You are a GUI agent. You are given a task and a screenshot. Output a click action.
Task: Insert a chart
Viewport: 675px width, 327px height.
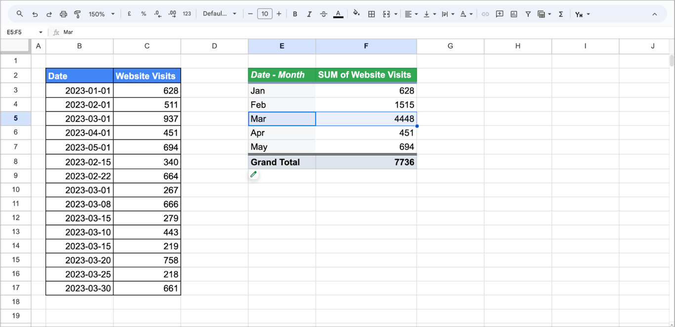[514, 14]
